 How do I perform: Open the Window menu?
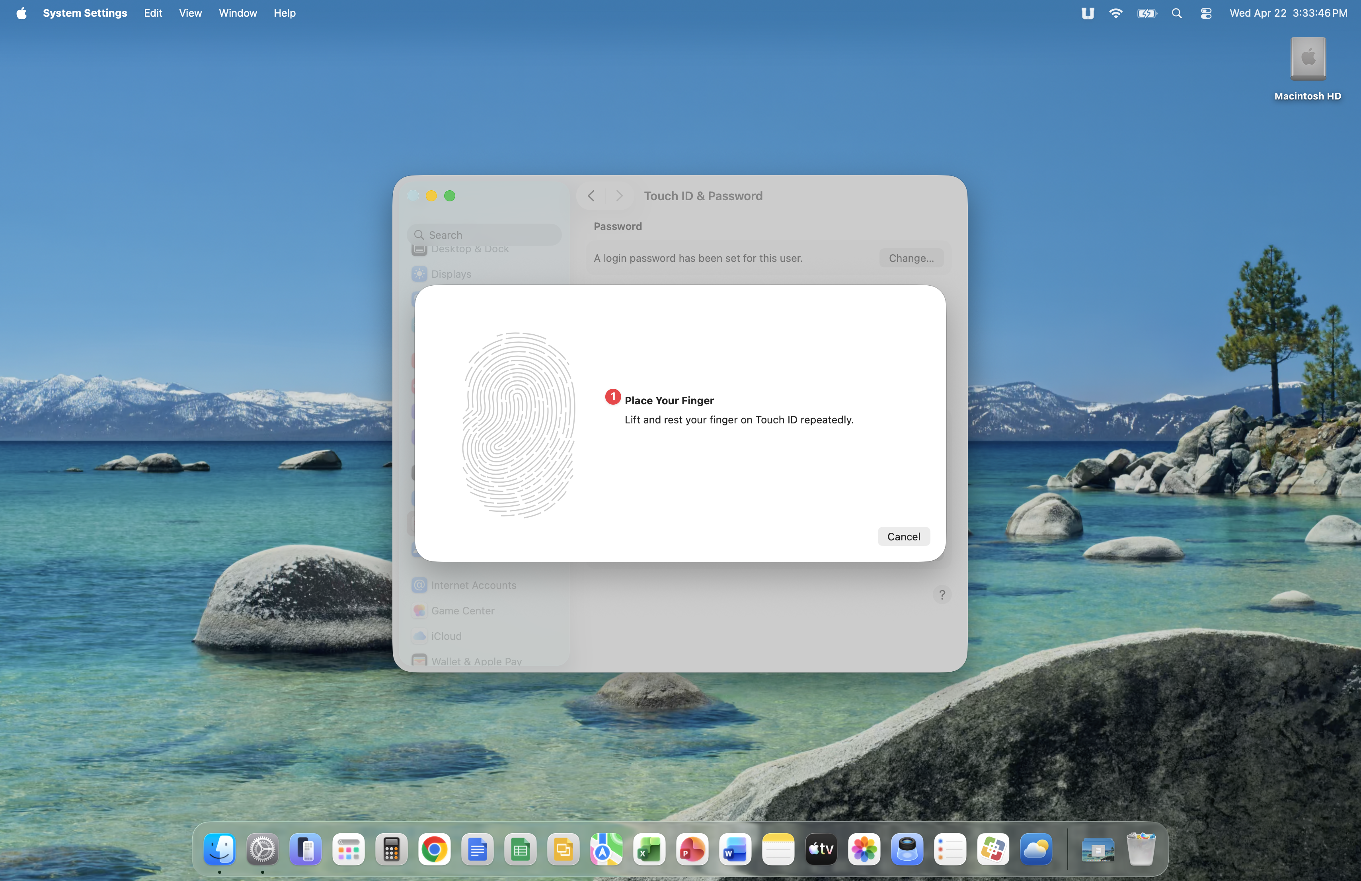(237, 13)
